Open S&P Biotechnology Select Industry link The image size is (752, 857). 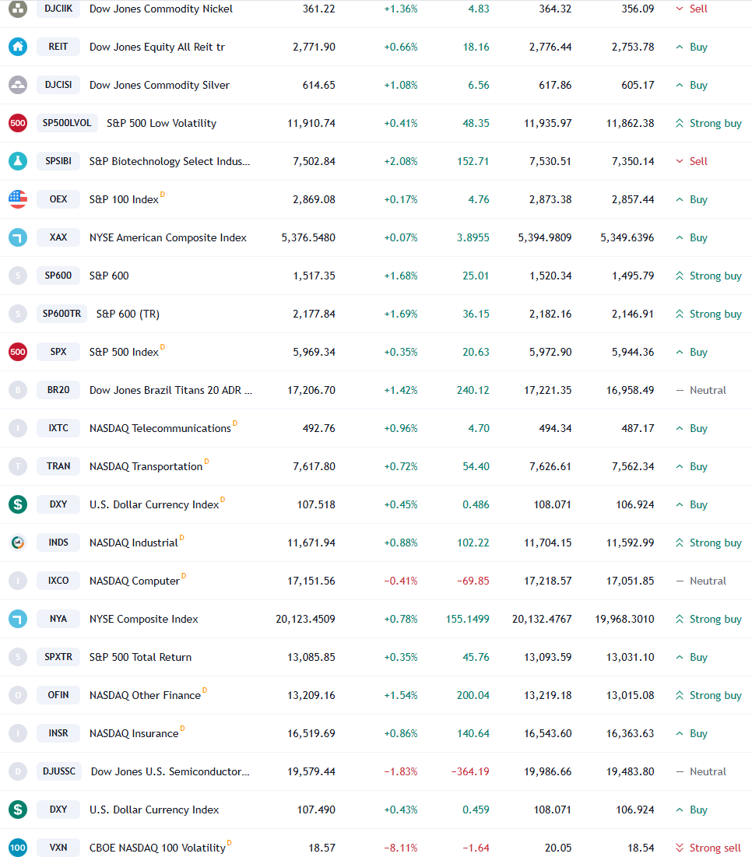(170, 161)
